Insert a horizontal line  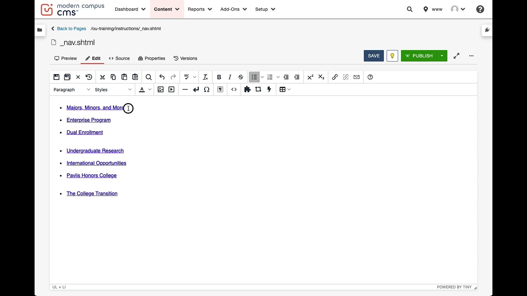click(185, 89)
